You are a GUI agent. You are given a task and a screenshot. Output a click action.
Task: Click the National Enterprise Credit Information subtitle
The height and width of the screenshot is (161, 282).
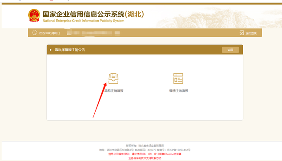[x=83, y=21]
